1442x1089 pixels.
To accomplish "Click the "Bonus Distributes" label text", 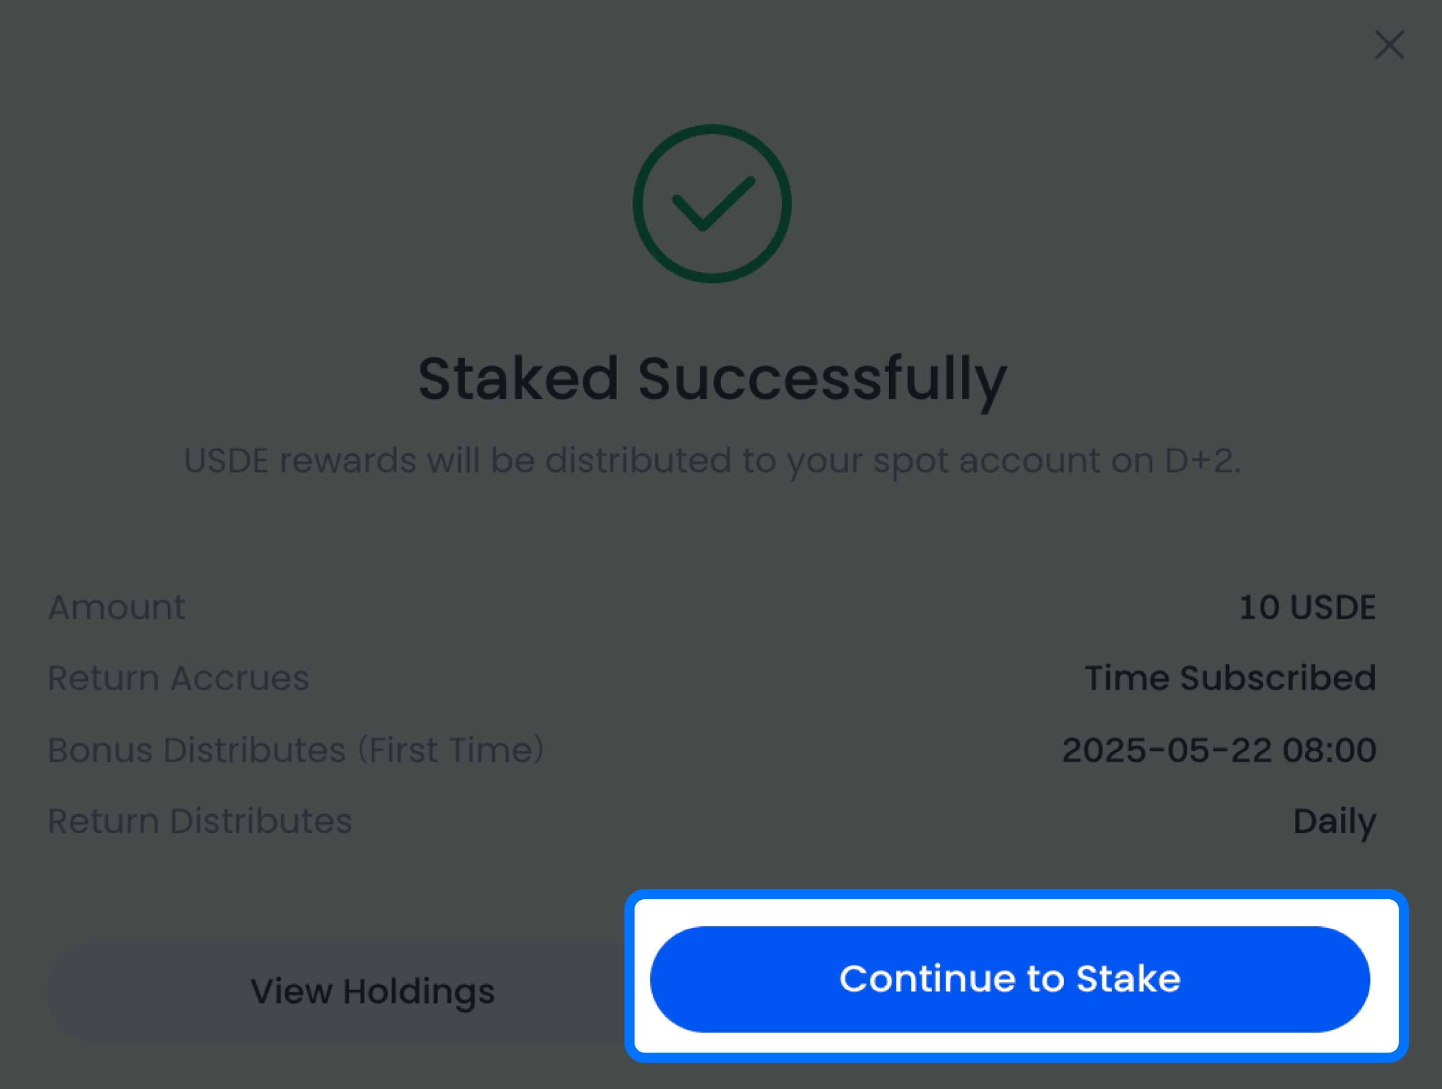I will pos(196,750).
